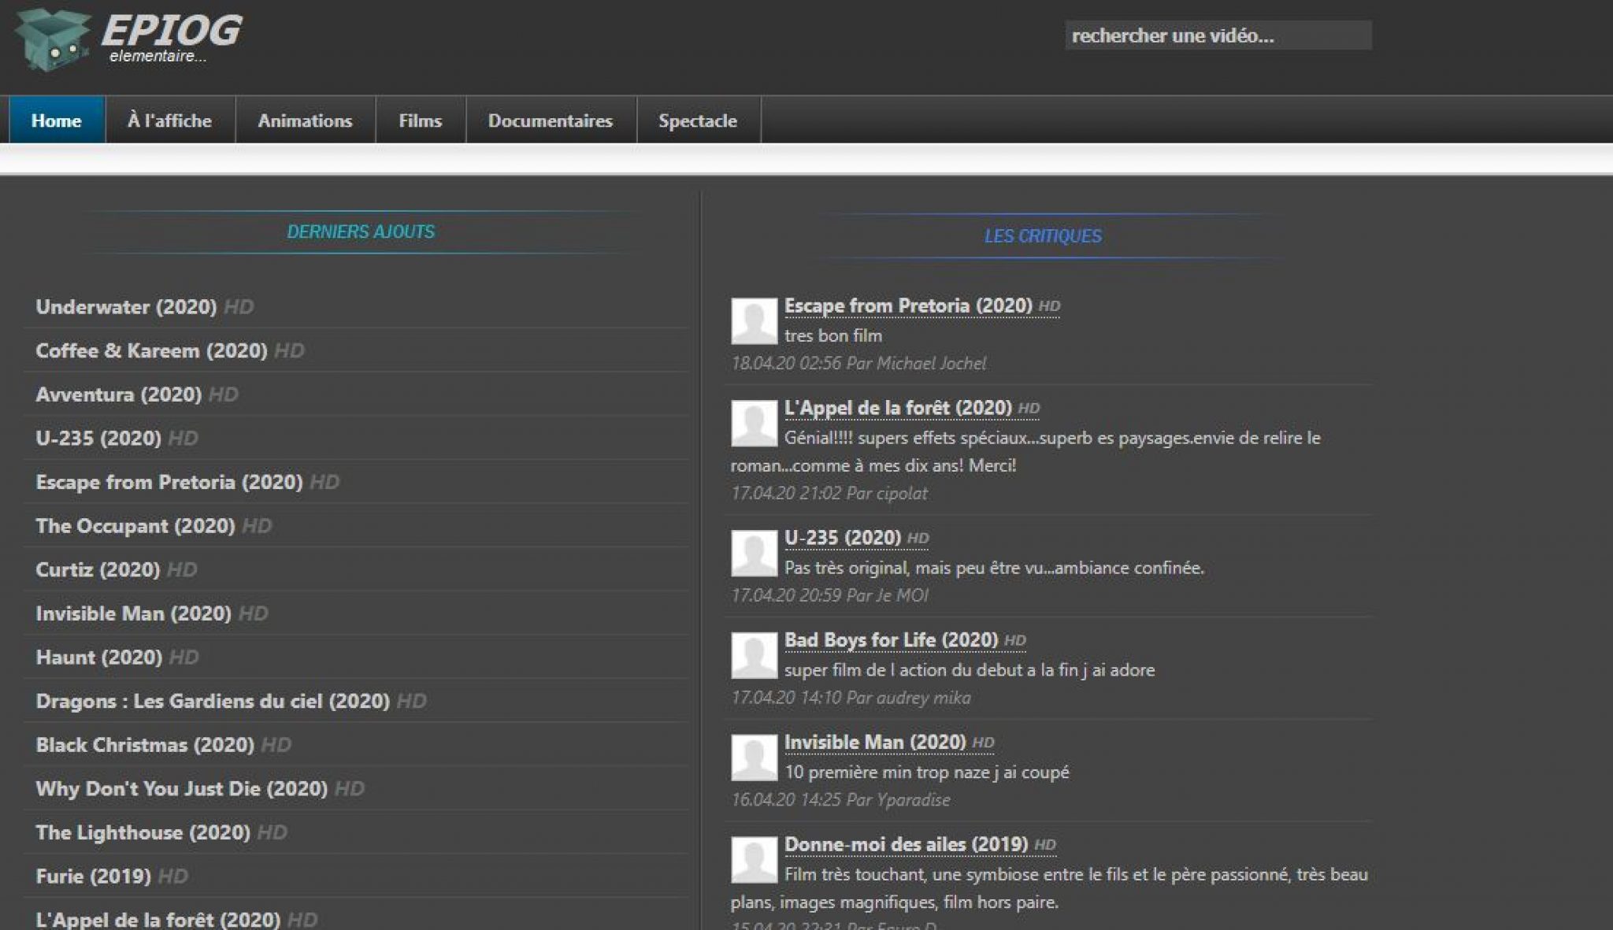Click The Lighthouse (2020) entry

pyautogui.click(x=143, y=832)
